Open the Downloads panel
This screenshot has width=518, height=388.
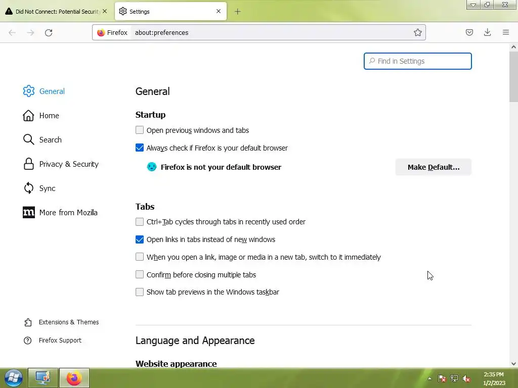487,32
